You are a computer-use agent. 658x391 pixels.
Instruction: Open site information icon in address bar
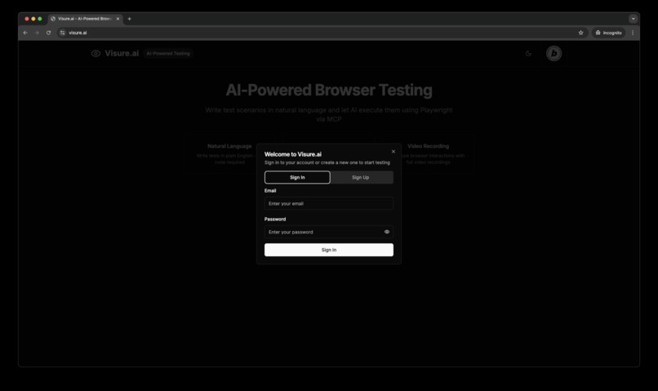click(63, 33)
